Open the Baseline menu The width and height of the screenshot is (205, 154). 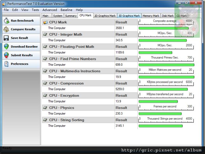point(66,10)
